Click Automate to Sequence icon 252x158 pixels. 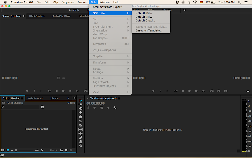point(52,150)
